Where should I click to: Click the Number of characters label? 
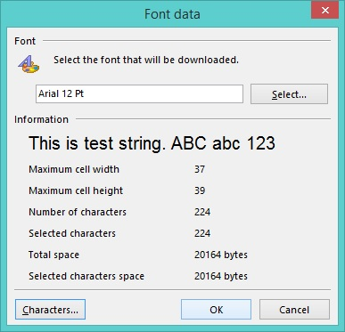(x=78, y=212)
